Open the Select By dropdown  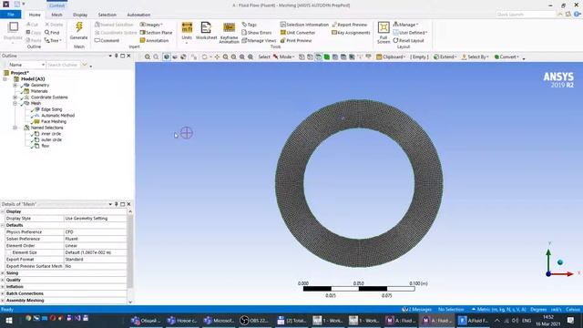point(475,56)
